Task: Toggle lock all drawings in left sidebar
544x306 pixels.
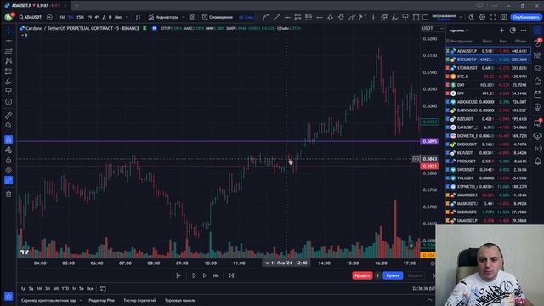Action: point(8,160)
